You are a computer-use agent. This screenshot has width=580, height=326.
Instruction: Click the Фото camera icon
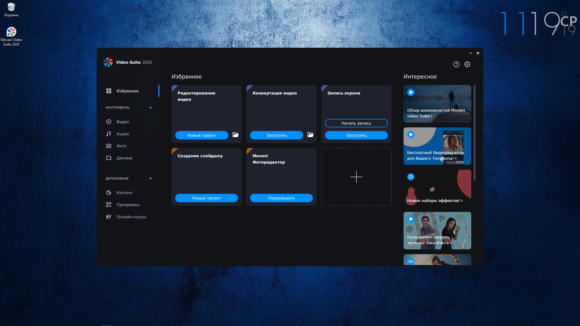109,146
